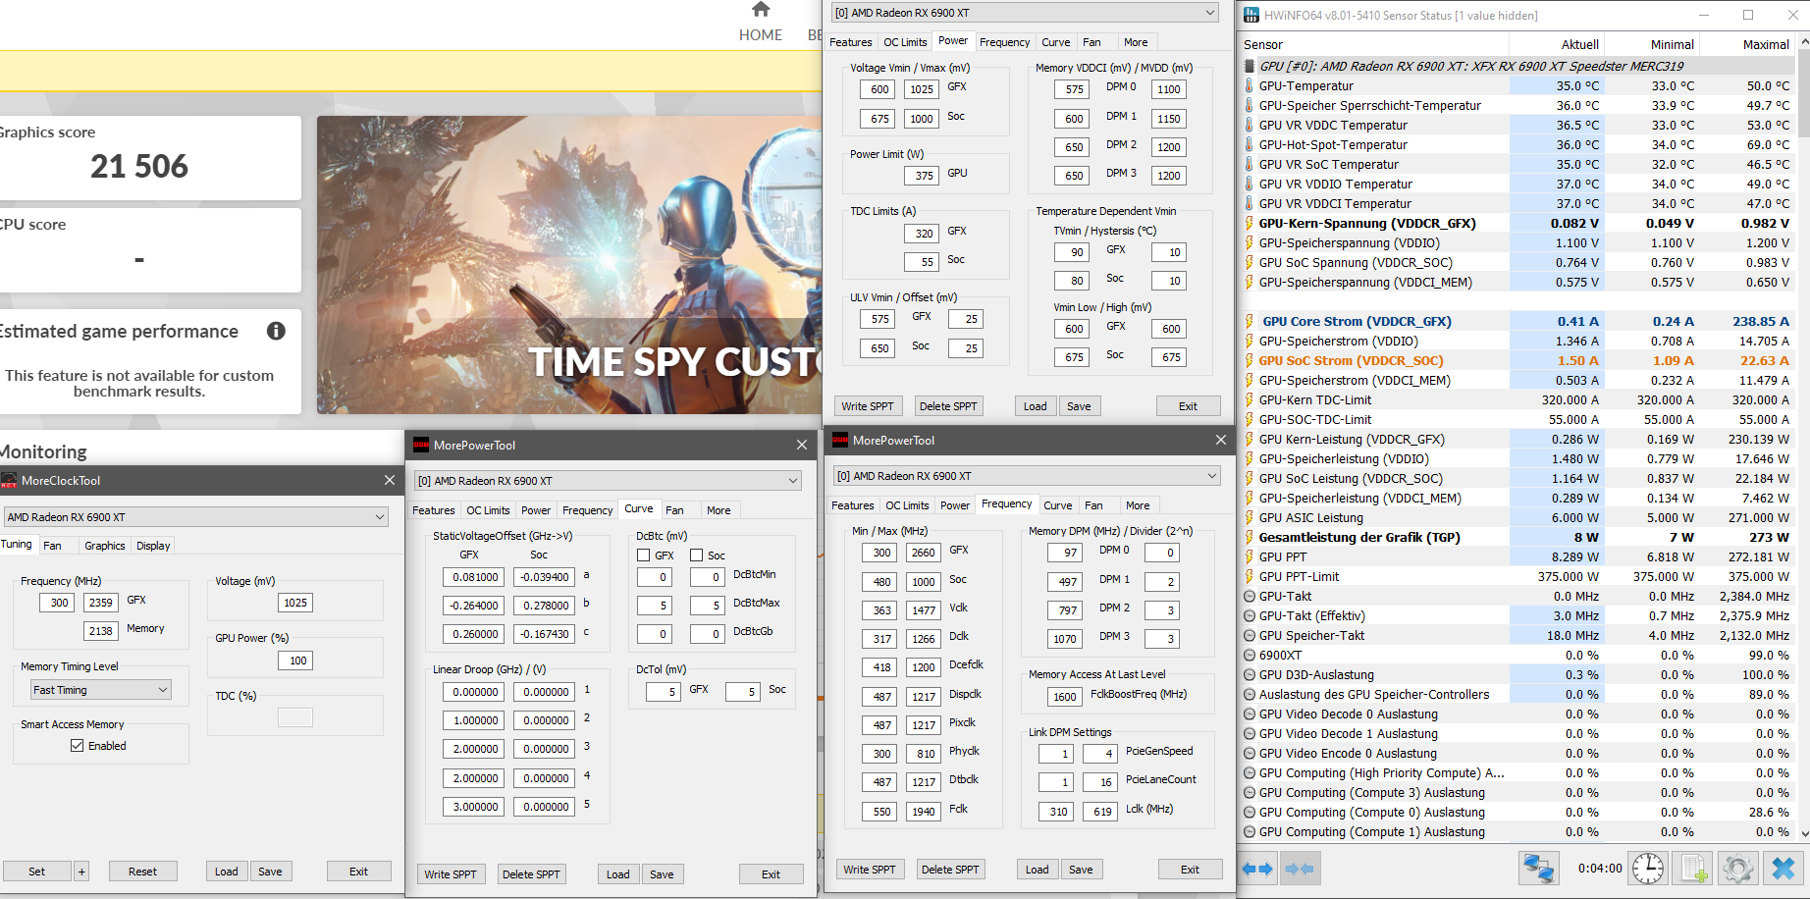Open More tab in top Power MorePowerTool window
Image resolution: width=1810 pixels, height=899 pixels.
[1136, 42]
